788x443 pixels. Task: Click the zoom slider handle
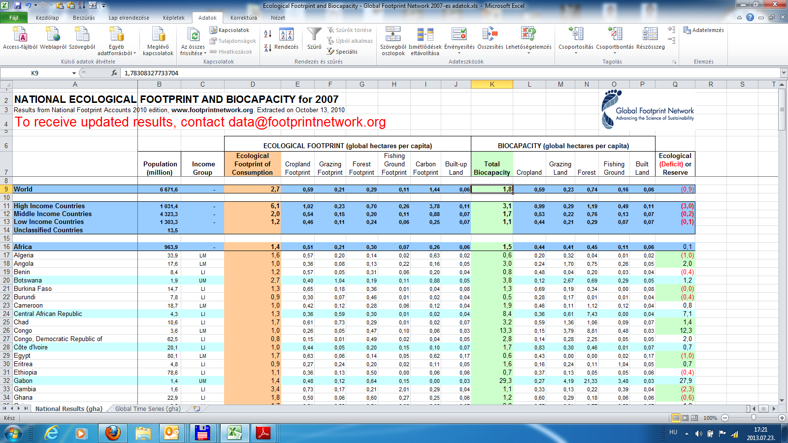point(754,418)
